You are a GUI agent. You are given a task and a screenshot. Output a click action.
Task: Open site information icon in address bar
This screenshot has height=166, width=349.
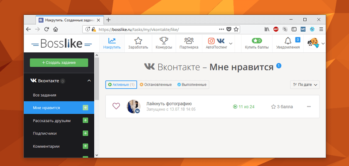[x=88, y=29]
